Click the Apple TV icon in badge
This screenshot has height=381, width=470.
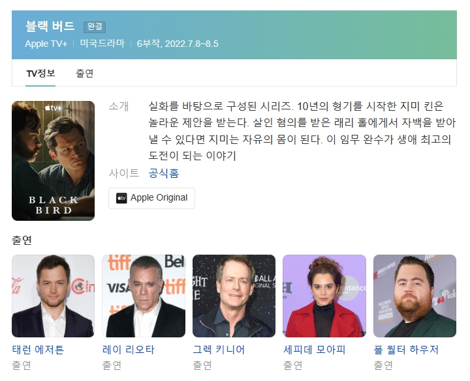pyautogui.click(x=121, y=198)
